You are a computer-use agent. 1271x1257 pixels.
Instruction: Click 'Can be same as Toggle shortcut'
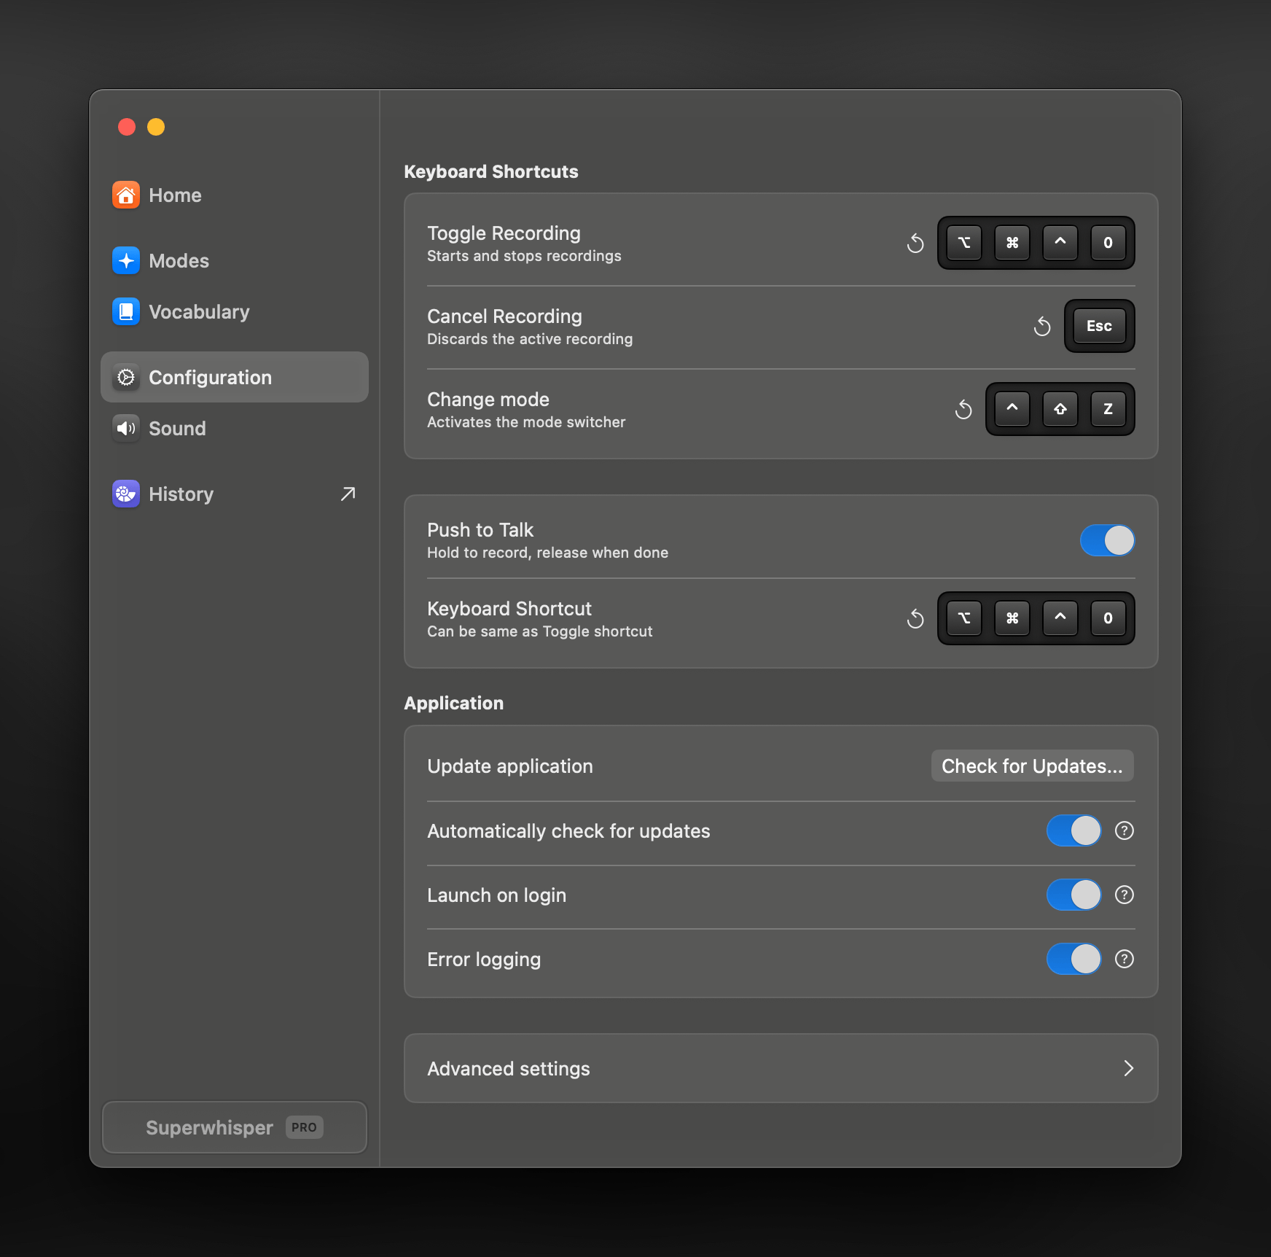[x=539, y=631]
